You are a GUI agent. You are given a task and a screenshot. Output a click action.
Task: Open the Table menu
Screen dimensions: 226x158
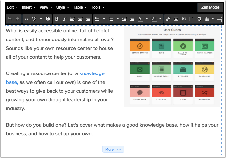(x=80, y=7)
